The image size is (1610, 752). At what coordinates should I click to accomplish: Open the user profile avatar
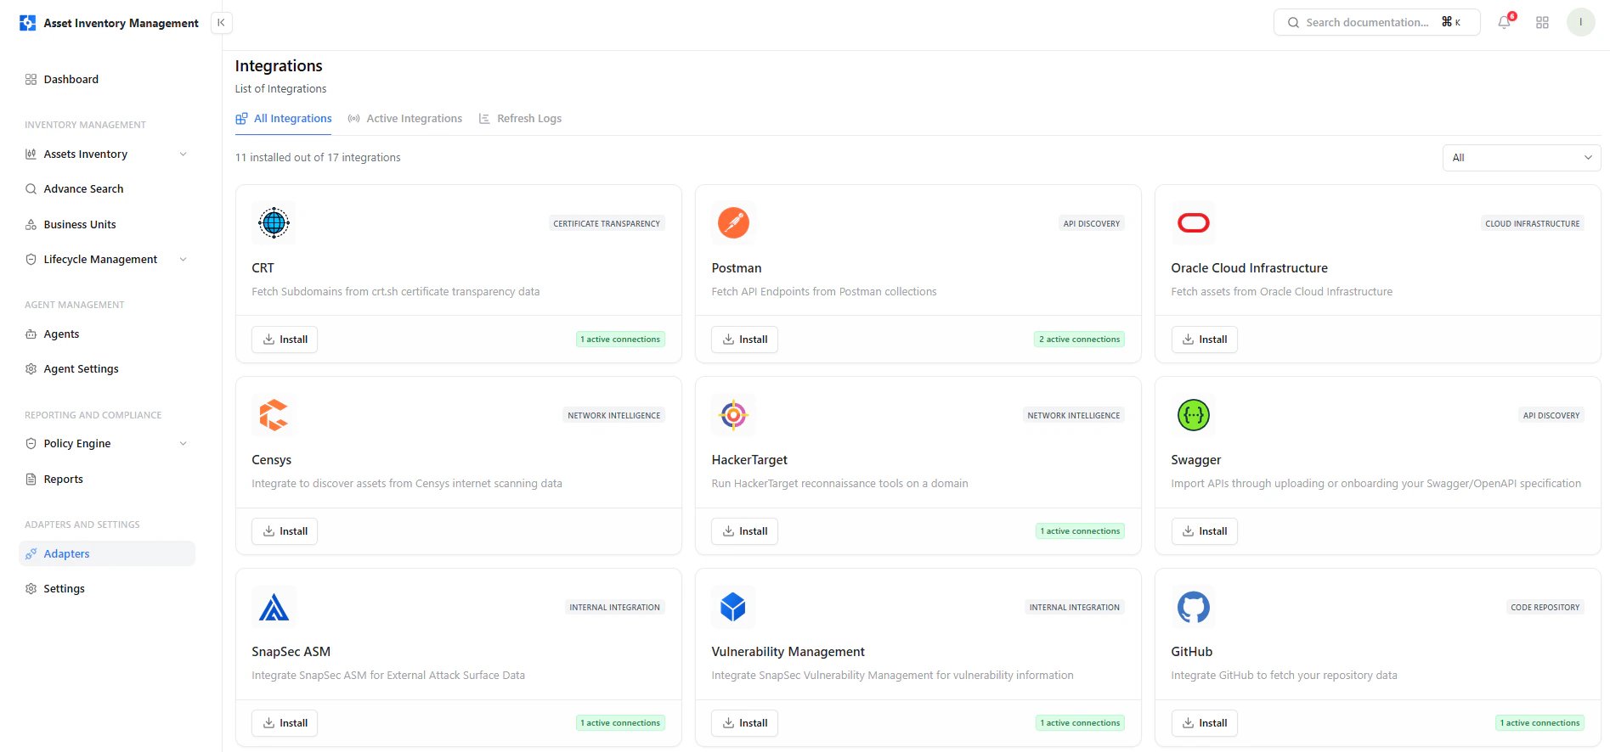[x=1580, y=22]
